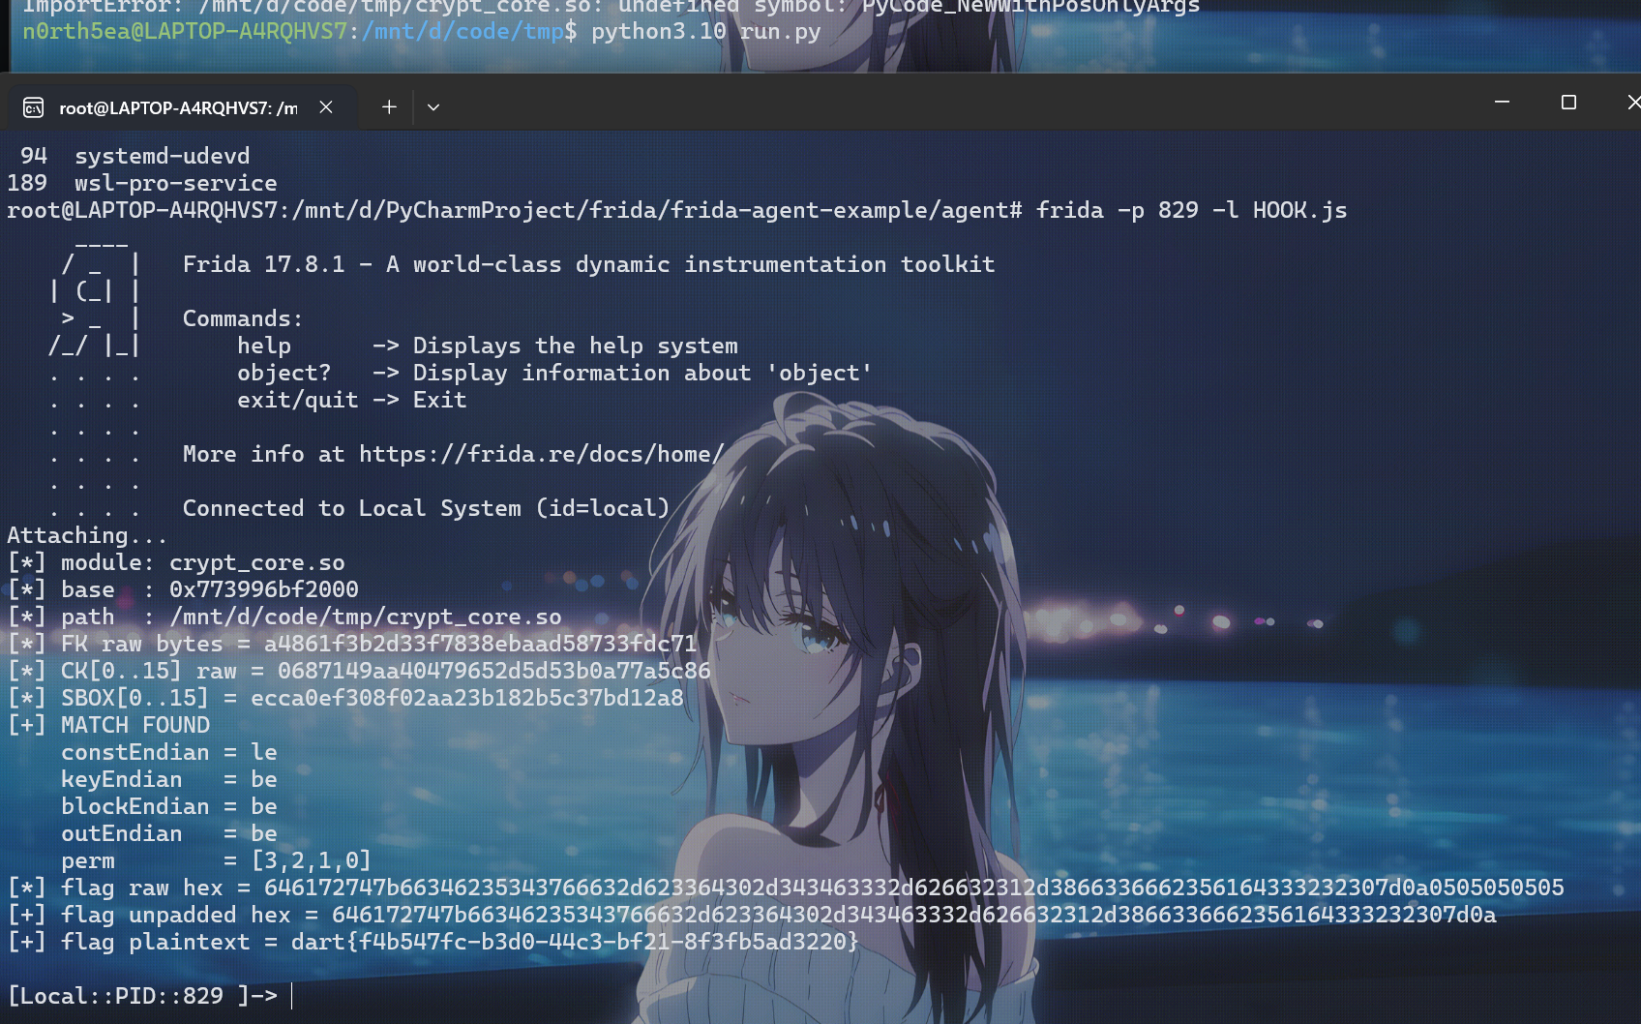Click the flag plaintext dart{...} value

575,942
